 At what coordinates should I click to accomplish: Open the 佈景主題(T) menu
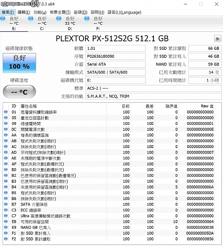point(60,12)
